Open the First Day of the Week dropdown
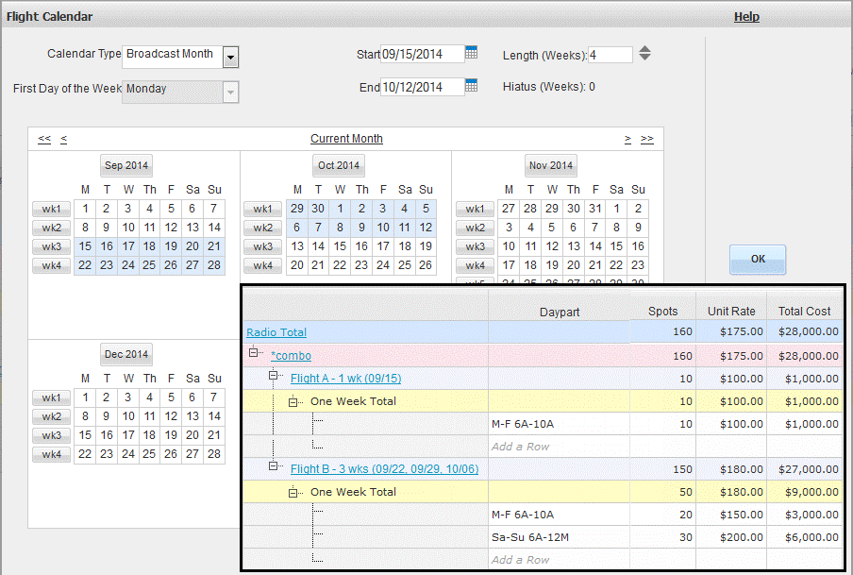 (x=230, y=93)
